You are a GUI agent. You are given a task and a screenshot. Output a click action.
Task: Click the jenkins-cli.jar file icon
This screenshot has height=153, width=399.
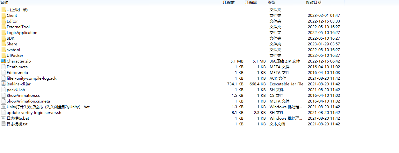[4, 84]
